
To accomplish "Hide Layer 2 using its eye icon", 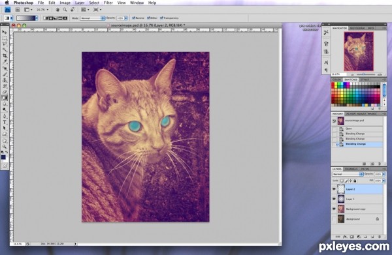I will click(x=334, y=189).
